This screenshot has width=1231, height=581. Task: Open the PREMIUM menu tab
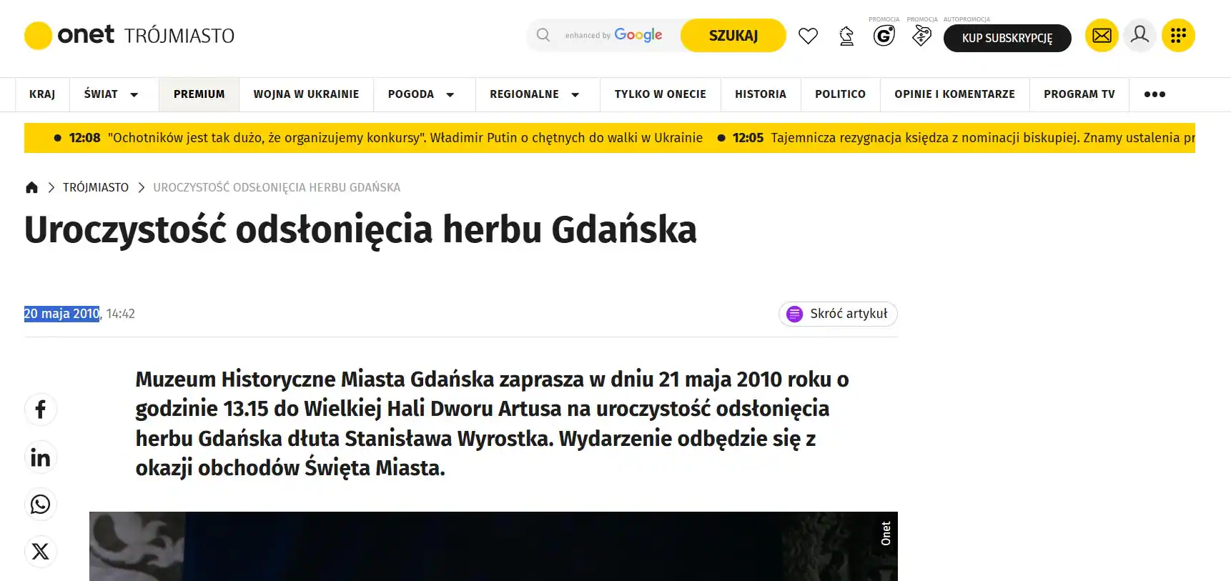pyautogui.click(x=199, y=94)
